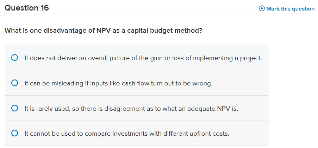Image resolution: width=318 pixels, height=148 pixels.
Task: Click answer text 'It can be misleading if inputs'
Action: tap(118, 83)
